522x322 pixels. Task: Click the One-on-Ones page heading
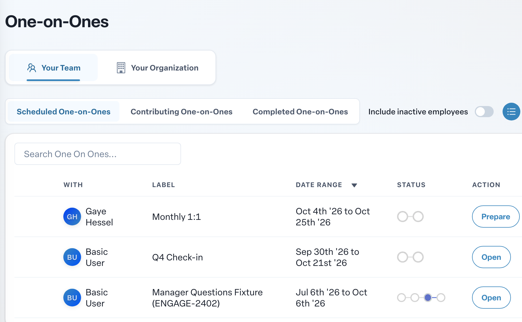tap(57, 22)
